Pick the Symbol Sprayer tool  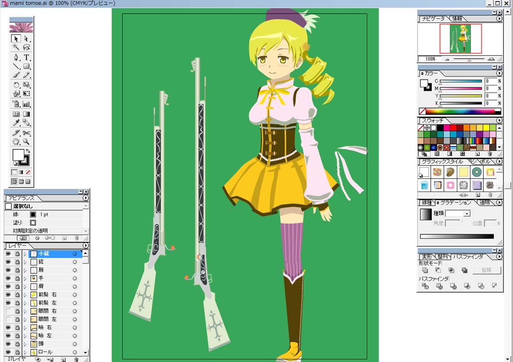tap(16, 104)
